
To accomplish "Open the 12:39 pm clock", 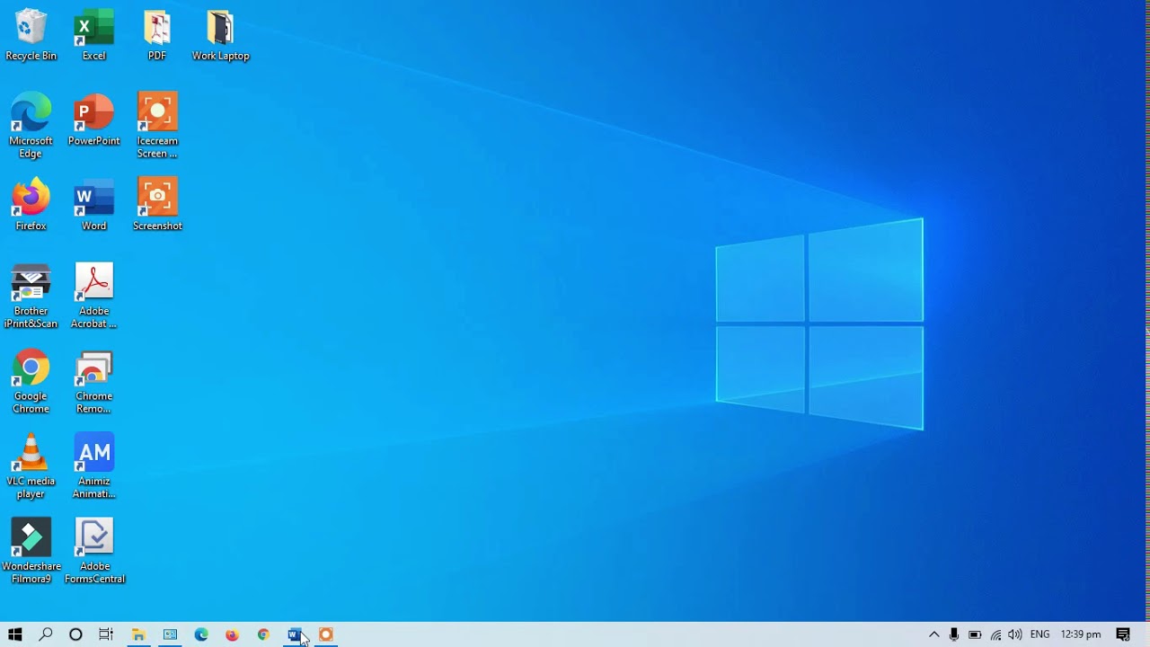I will click(1081, 634).
